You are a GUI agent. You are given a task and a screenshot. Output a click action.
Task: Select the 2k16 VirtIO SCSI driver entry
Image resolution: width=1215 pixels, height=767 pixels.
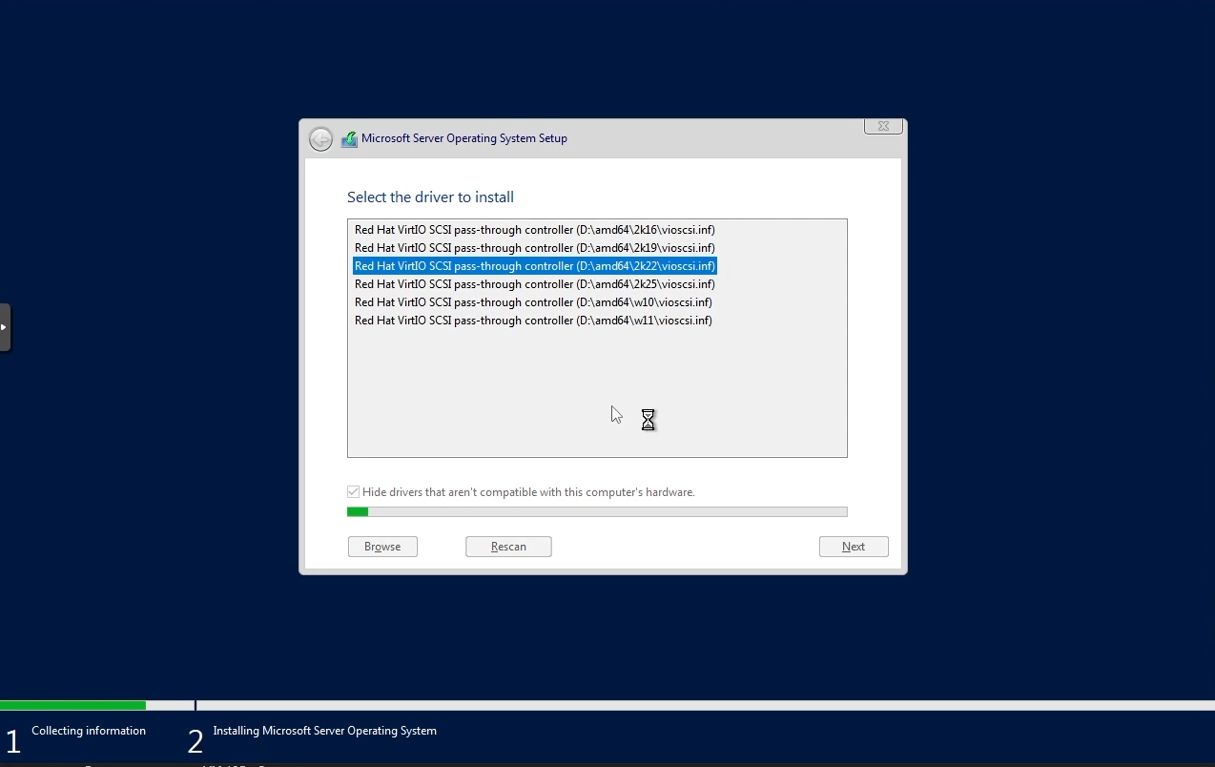[534, 229]
